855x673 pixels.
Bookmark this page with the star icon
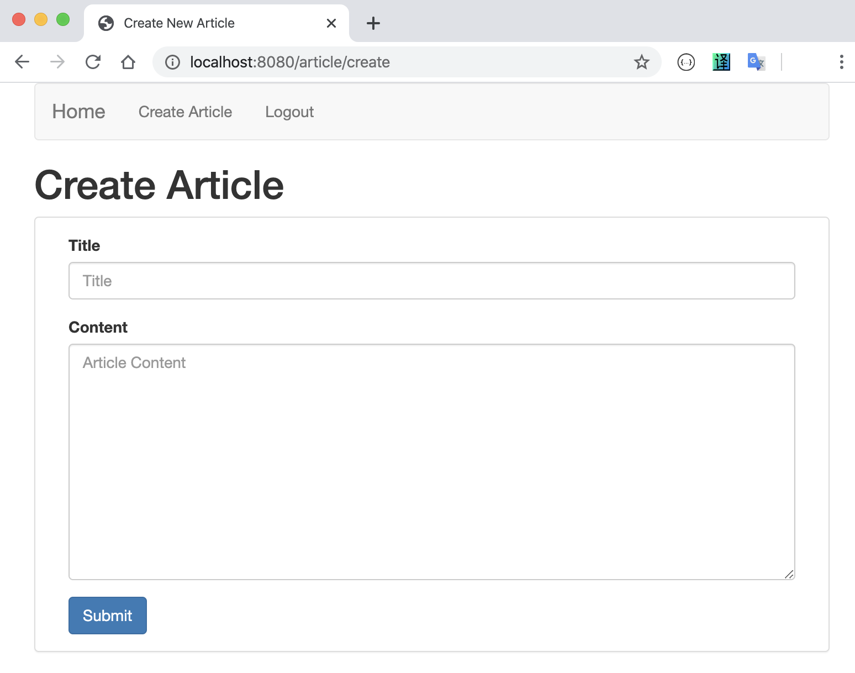(641, 62)
